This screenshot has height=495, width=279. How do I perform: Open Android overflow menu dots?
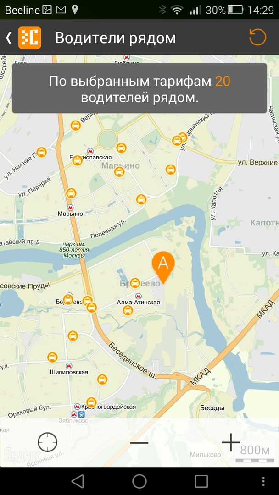(x=263, y=481)
